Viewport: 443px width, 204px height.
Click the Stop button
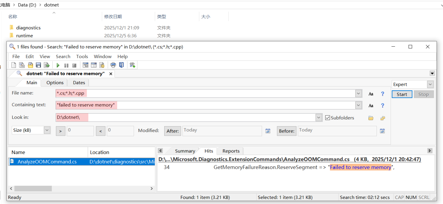423,94
